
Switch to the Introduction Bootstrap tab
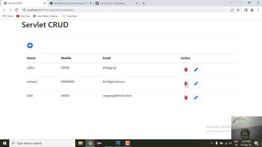[117, 3]
